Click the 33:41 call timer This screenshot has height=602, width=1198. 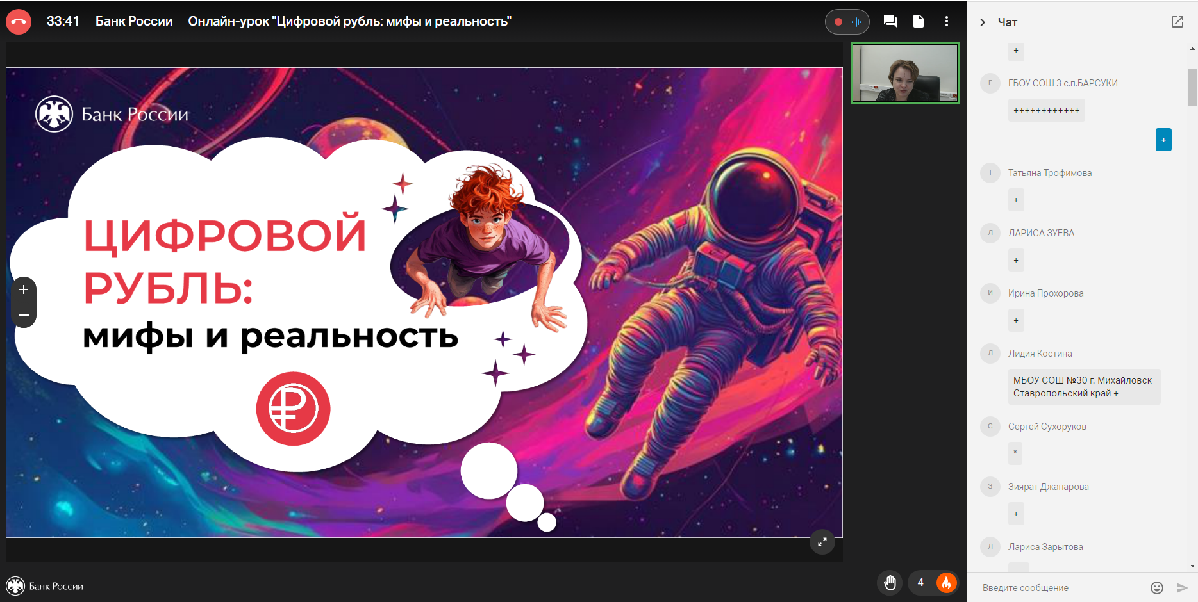click(63, 21)
